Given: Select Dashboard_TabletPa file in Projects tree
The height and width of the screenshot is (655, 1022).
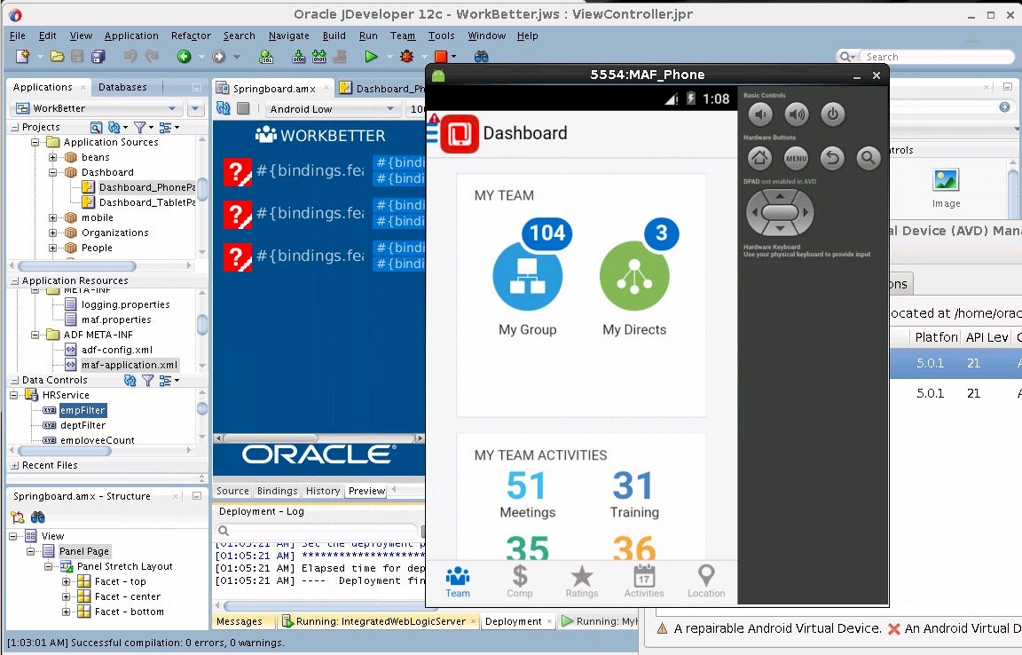Looking at the screenshot, I should 146,202.
